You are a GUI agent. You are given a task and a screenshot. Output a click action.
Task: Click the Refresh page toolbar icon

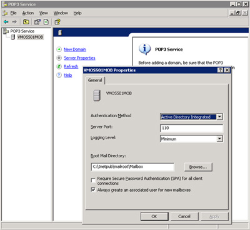[46, 22]
